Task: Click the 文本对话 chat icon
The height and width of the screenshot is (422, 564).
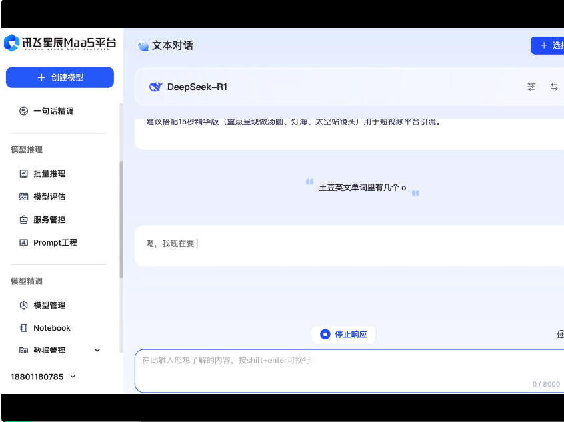Action: [142, 46]
